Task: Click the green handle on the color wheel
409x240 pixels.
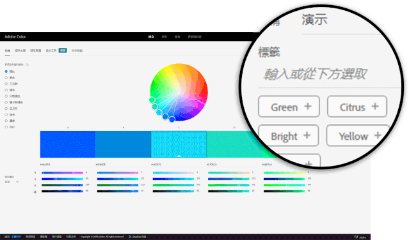Action: pyautogui.click(x=152, y=100)
